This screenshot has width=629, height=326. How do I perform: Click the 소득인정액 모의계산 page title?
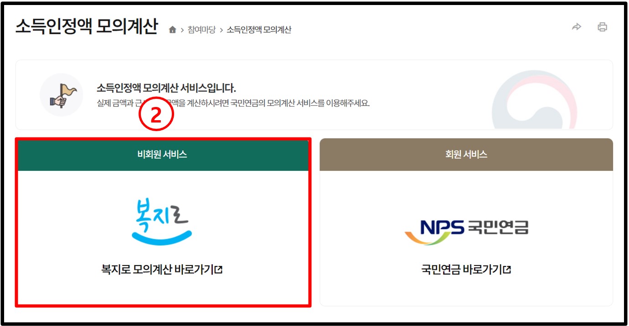point(87,27)
